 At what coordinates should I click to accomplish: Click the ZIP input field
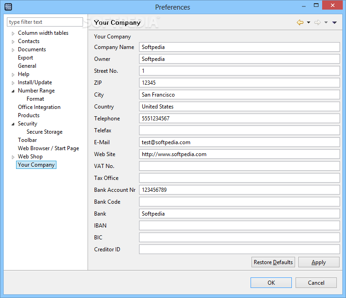[x=240, y=83]
